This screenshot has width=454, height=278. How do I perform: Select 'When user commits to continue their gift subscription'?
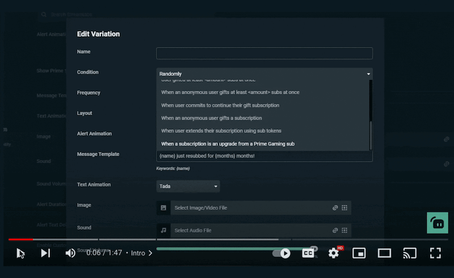[220, 106]
